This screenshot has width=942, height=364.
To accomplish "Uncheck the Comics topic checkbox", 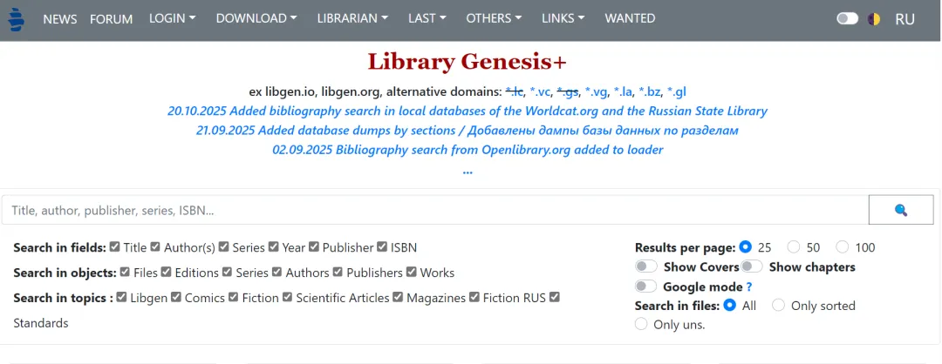I will tap(176, 297).
